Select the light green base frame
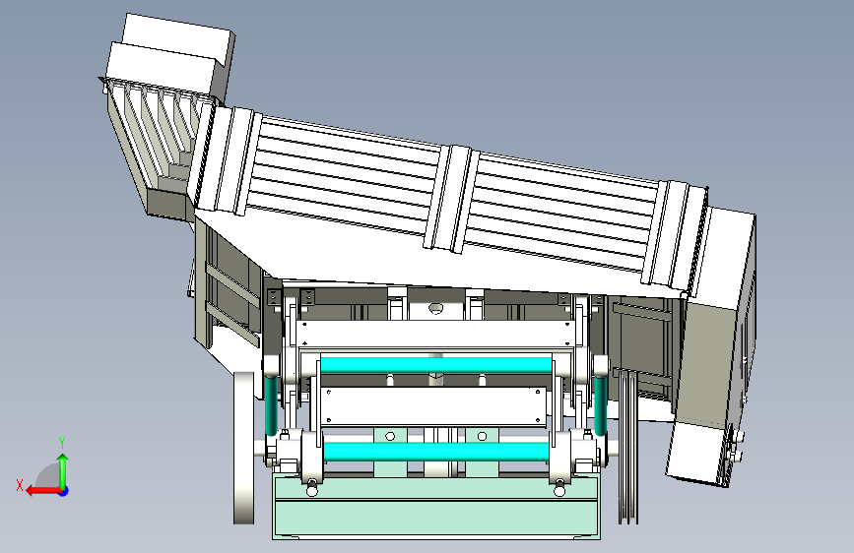Image resolution: width=854 pixels, height=553 pixels. [x=436, y=506]
